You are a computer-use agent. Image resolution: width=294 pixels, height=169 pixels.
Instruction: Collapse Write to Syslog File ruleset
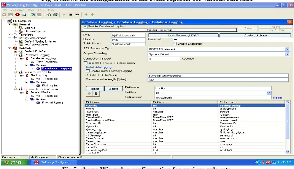15,72
